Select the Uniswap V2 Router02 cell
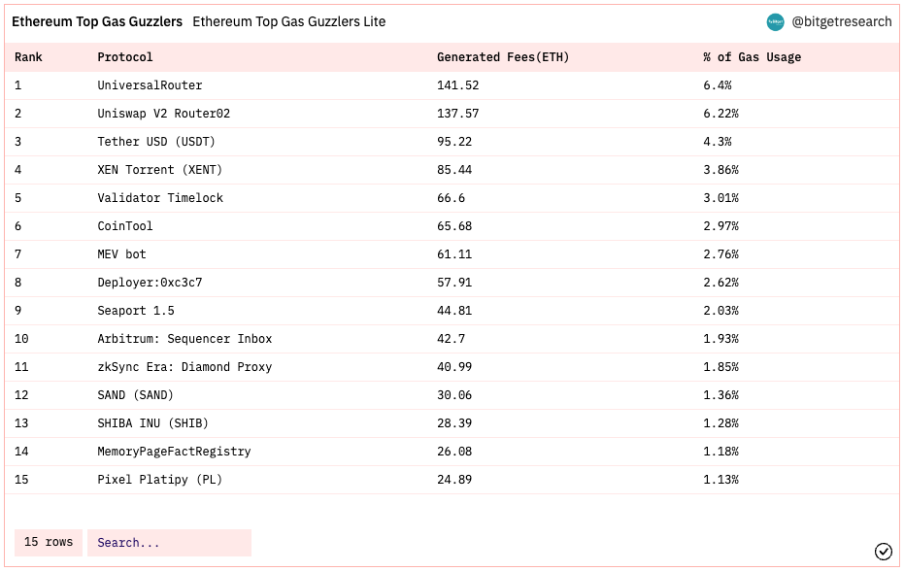Viewport: 904px width, 572px height. point(164,114)
